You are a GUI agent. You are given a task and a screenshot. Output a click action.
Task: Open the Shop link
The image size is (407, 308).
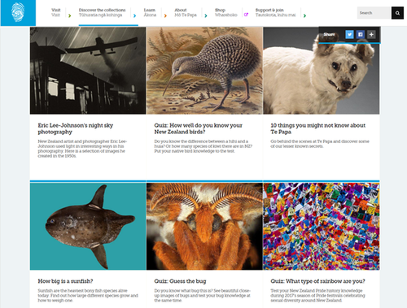(x=225, y=12)
